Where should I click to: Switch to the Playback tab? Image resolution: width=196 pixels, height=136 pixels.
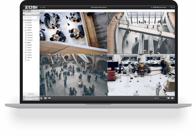35,11
